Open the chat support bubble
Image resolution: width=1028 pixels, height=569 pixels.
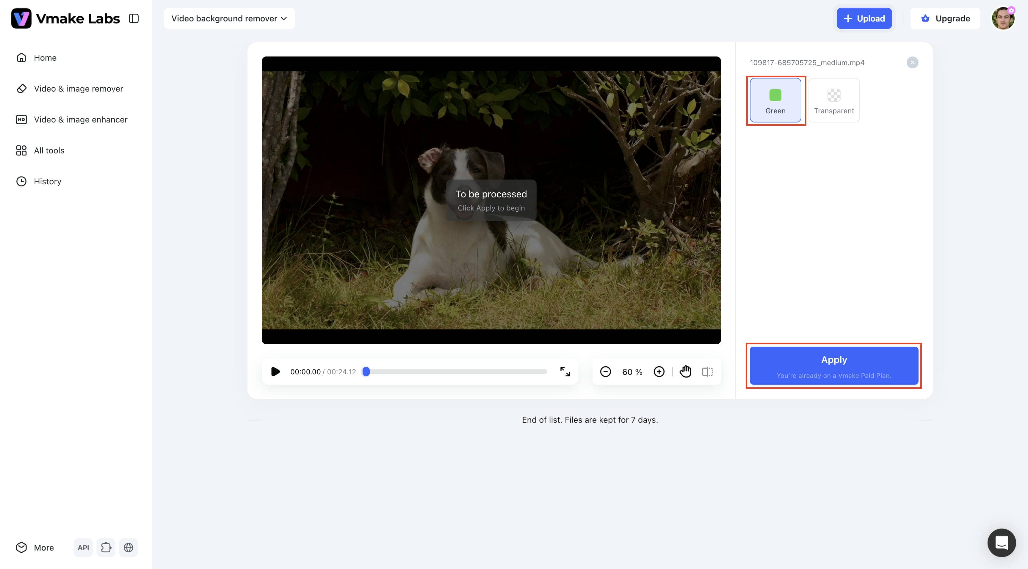[x=1002, y=543]
